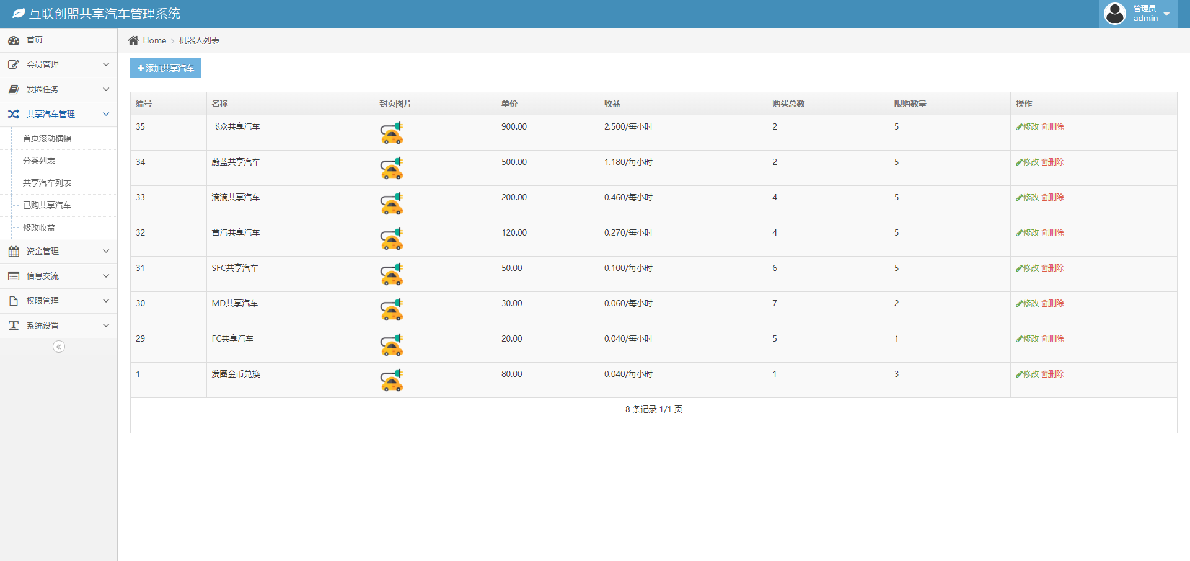Click the 首页 dashboard icon in sidebar

14,40
